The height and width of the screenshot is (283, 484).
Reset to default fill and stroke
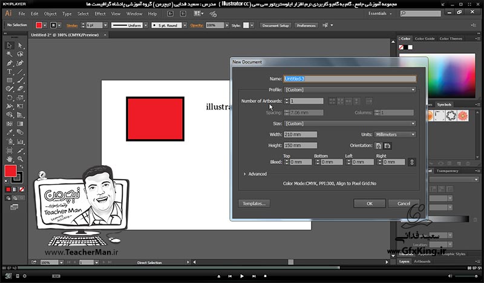(7, 181)
